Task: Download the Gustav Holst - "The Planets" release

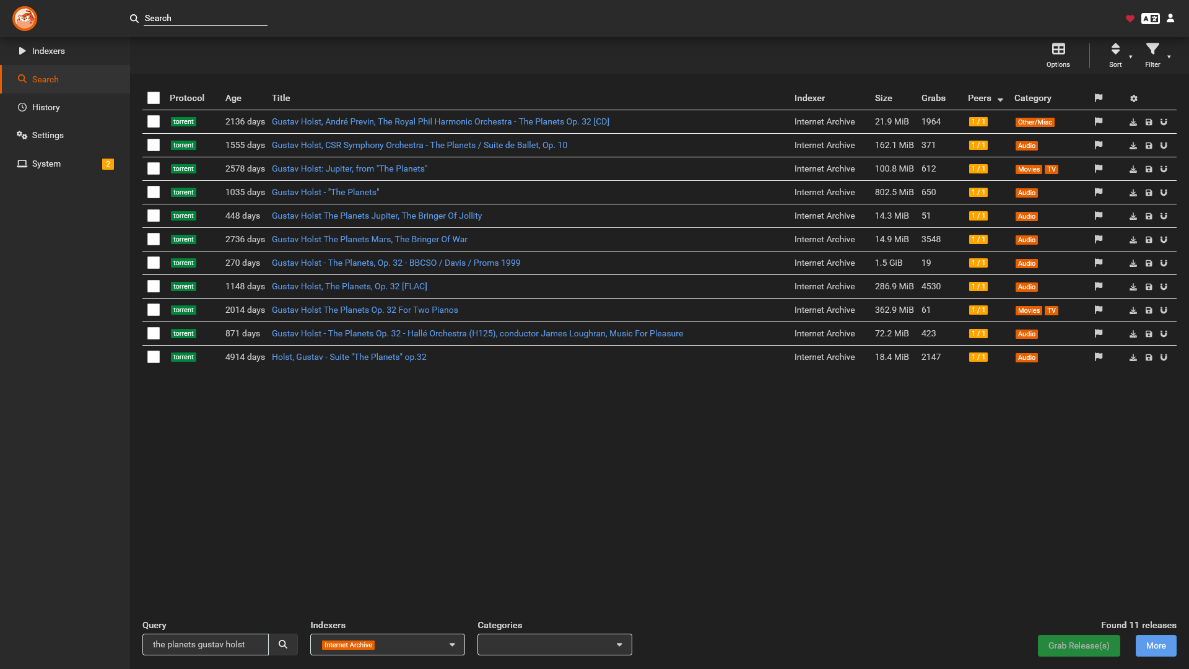Action: [x=1133, y=193]
